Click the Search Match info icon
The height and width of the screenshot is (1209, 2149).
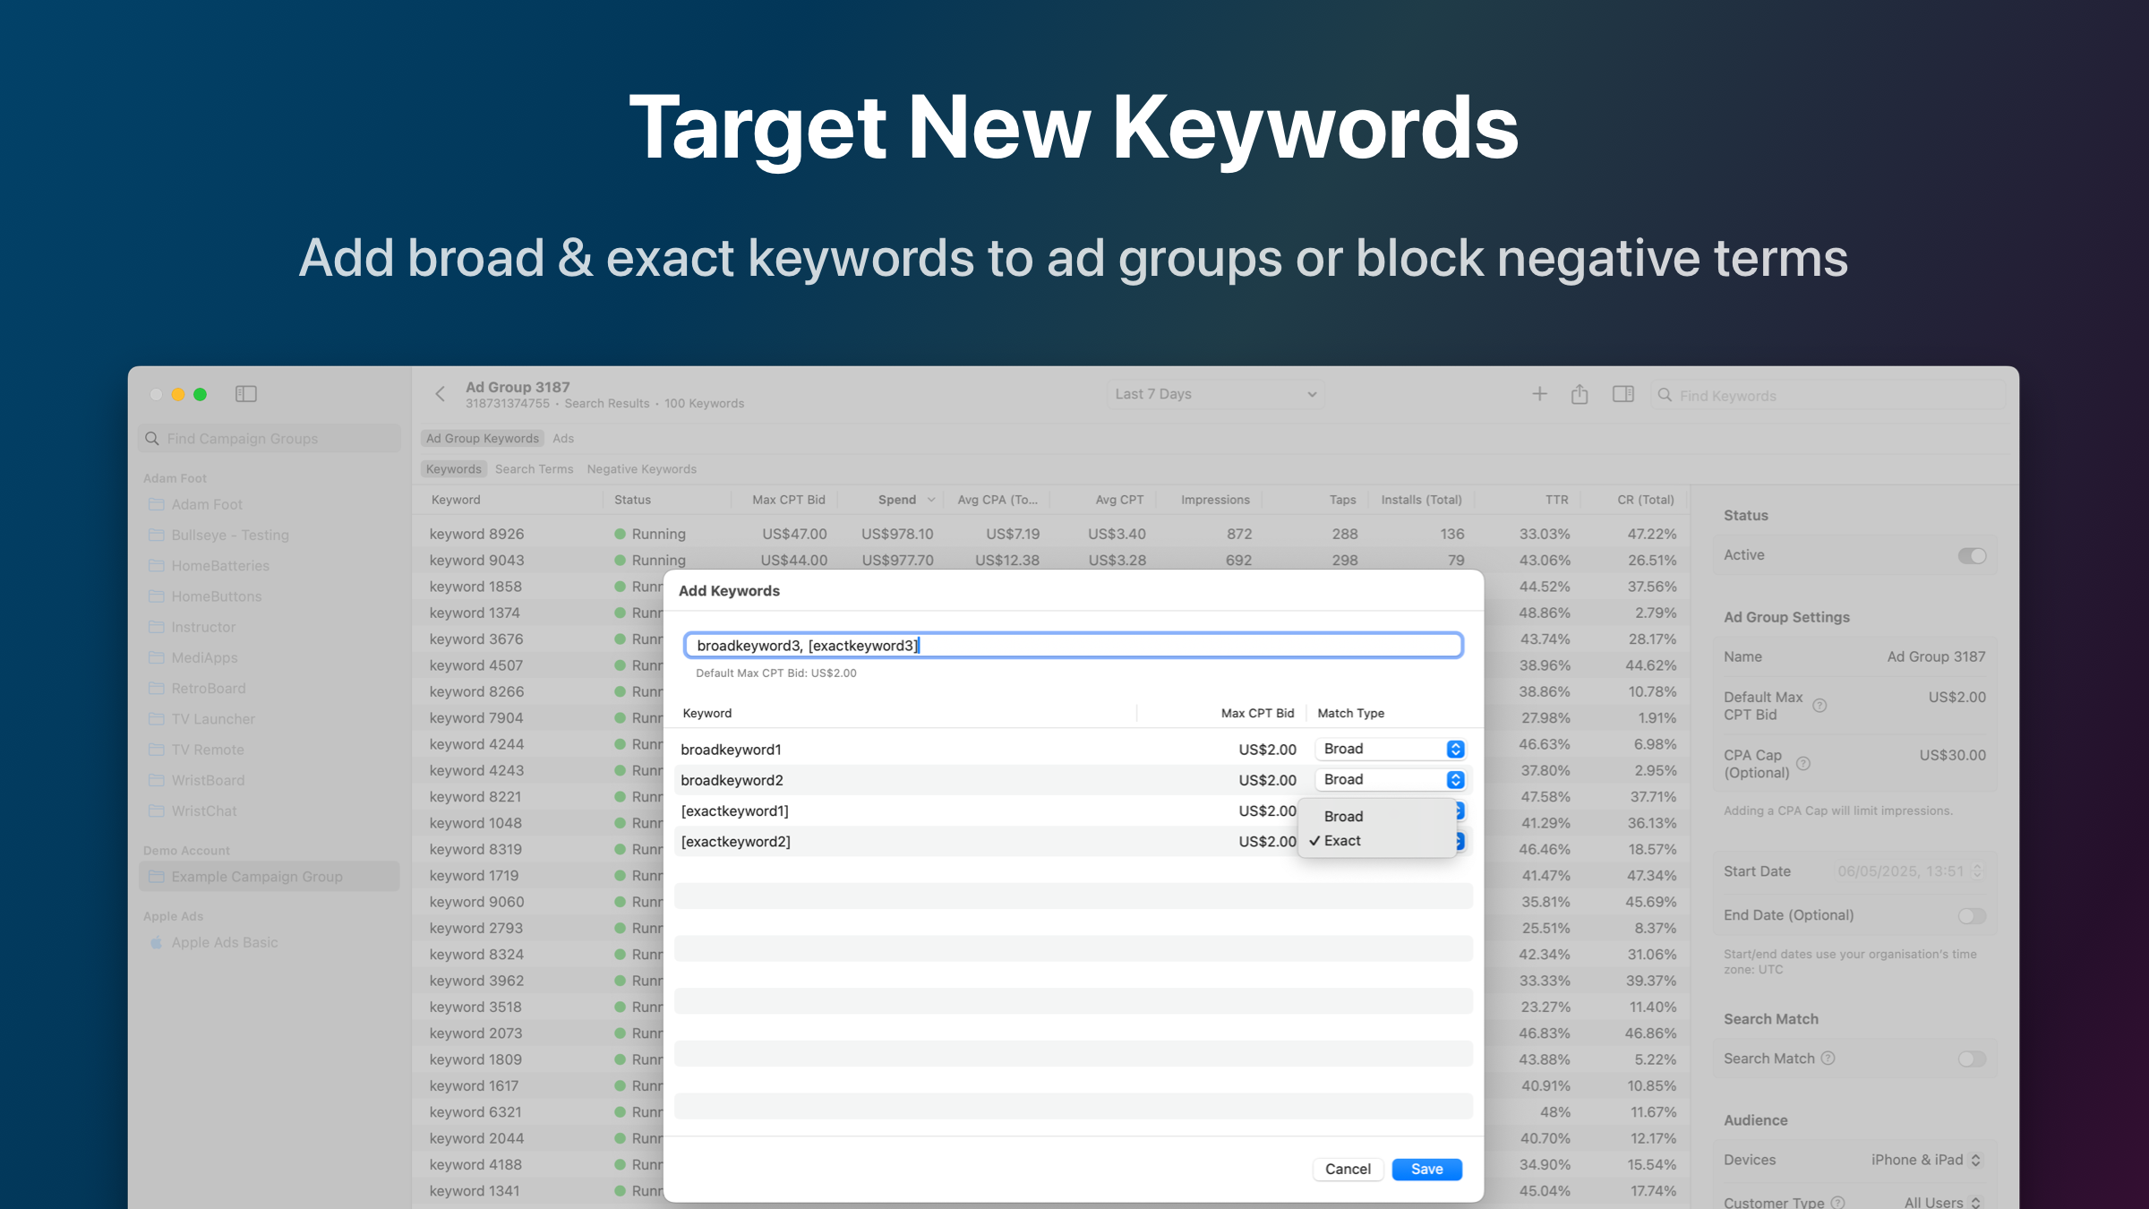pyautogui.click(x=1828, y=1059)
